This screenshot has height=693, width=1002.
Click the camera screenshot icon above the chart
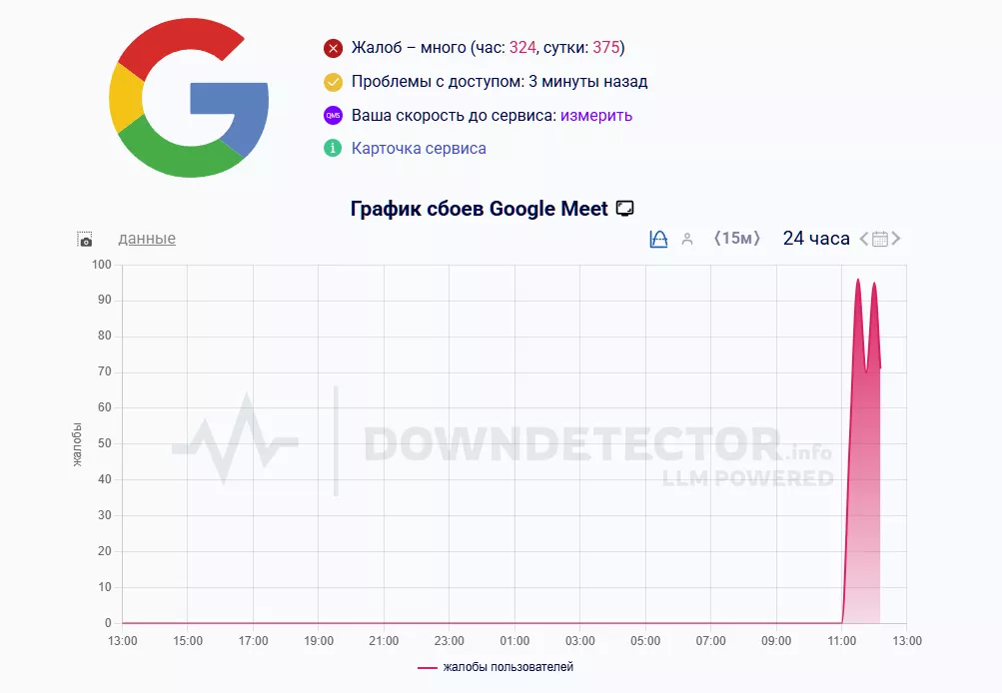click(x=86, y=239)
